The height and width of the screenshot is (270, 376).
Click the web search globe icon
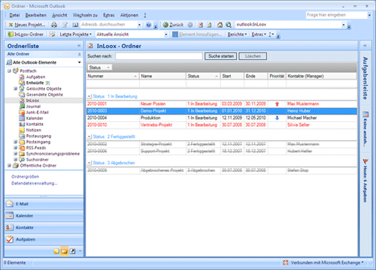coord(229,25)
